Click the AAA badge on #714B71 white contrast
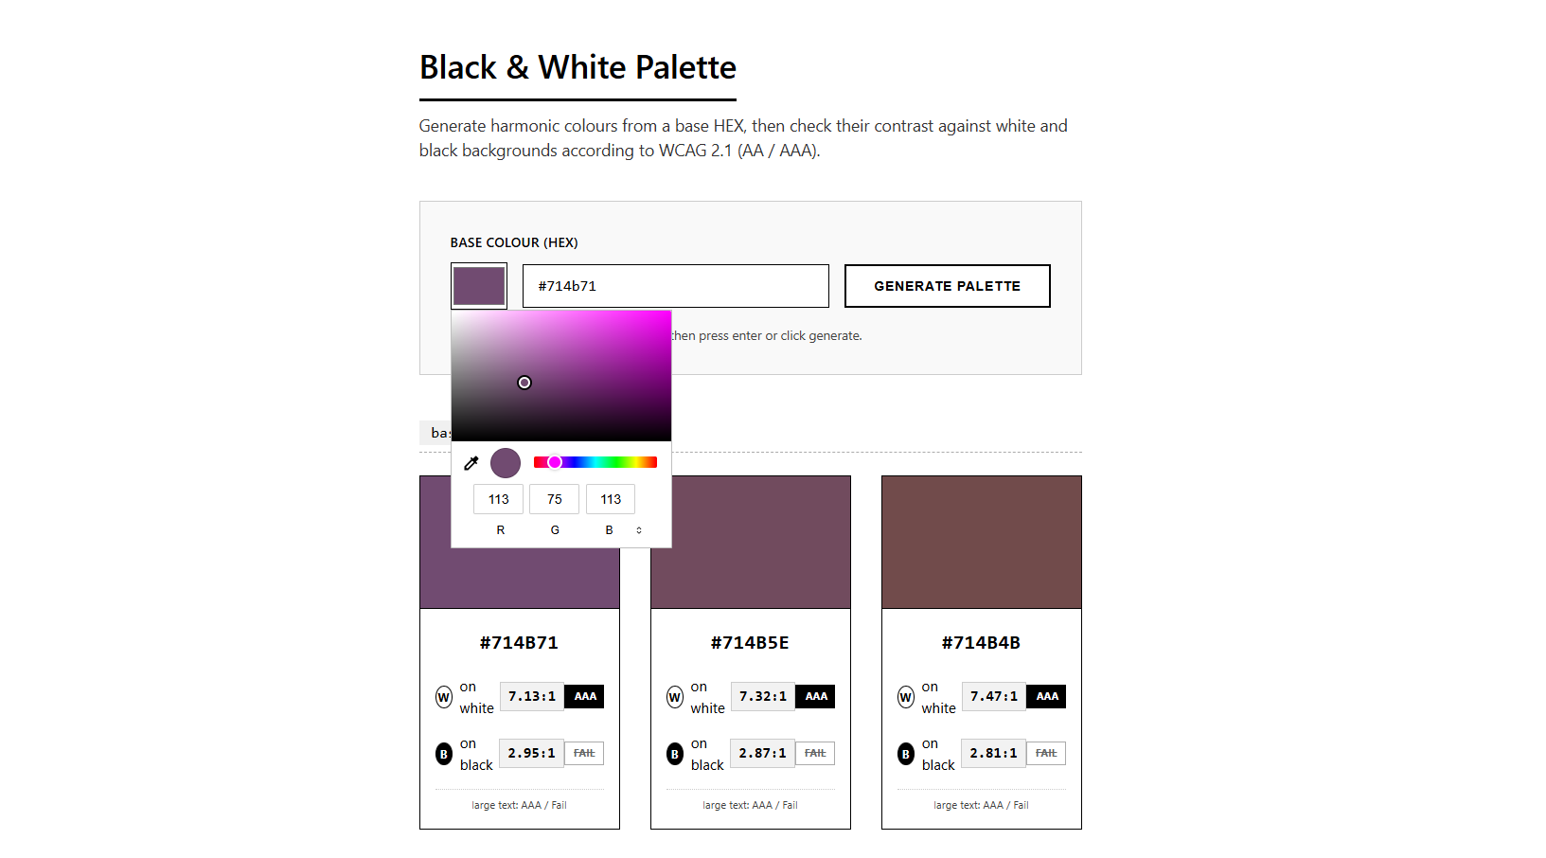The width and height of the screenshot is (1546, 858). coord(584,696)
